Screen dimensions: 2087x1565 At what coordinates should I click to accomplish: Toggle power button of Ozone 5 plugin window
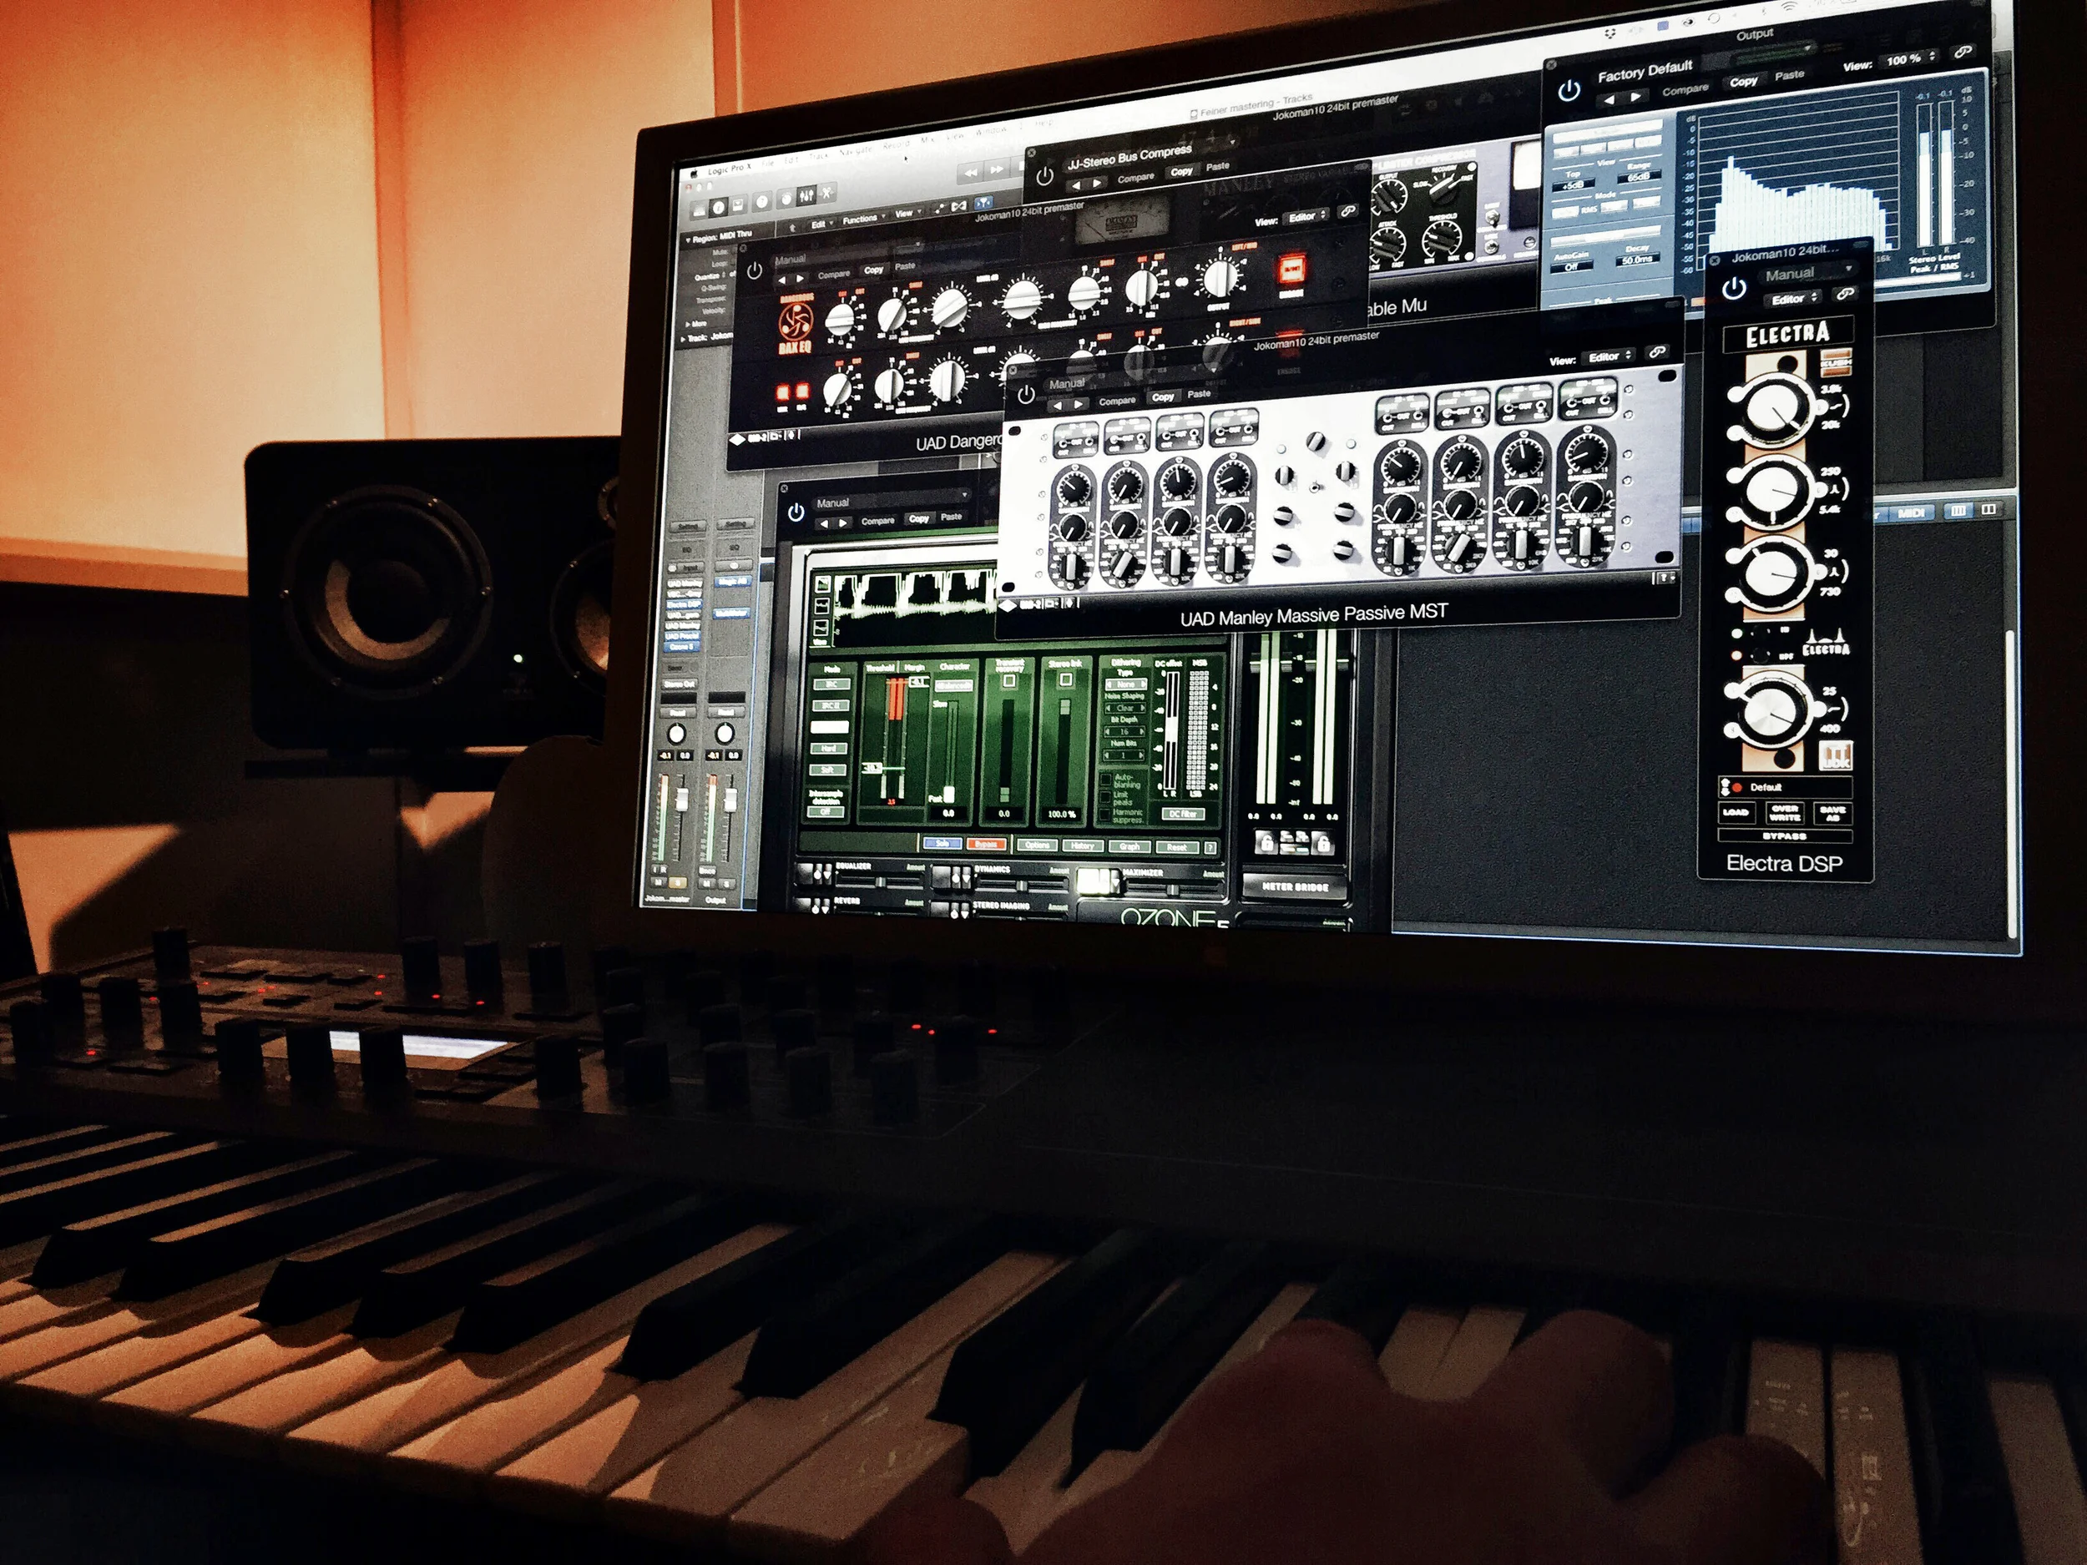796,512
